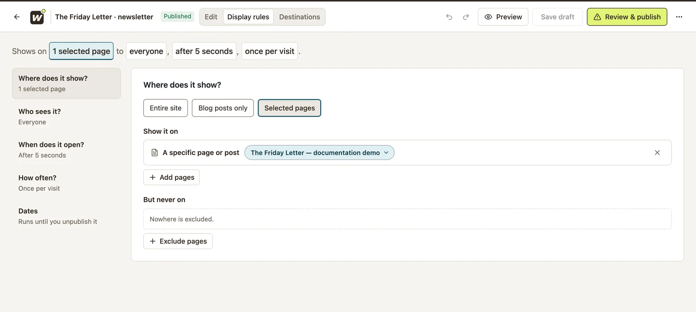Screen dimensions: 696x312
Task: Expand The Friday Letter documentation demo dropdown
Action: pyautogui.click(x=319, y=152)
